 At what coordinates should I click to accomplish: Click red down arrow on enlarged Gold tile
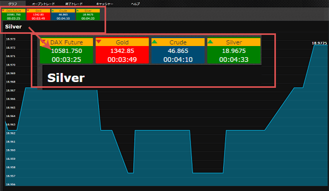click(99, 41)
